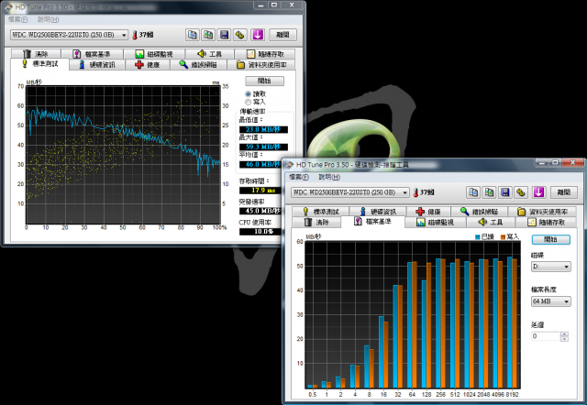Decrease 延遲 value with down stepper
Image resolution: width=587 pixels, height=405 pixels.
565,339
